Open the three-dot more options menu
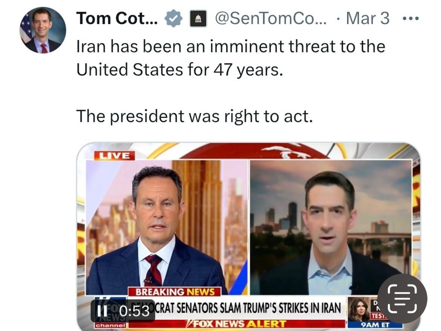Image resolution: width=441 pixels, height=331 pixels. pos(410,18)
